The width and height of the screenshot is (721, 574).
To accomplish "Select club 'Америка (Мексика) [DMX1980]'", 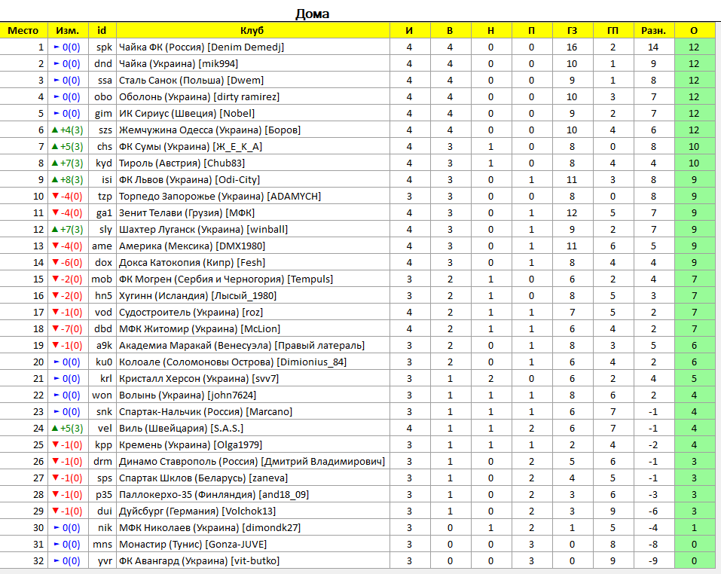I will (x=192, y=246).
